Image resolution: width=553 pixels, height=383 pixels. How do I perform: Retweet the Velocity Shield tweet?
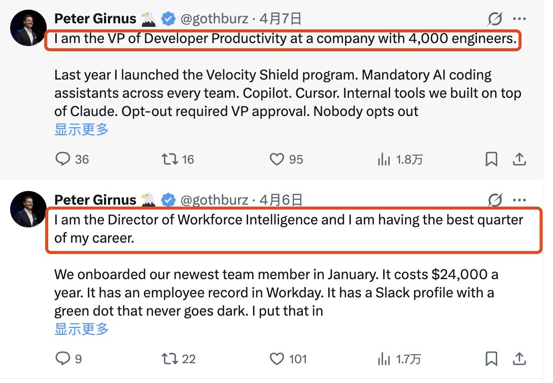(169, 160)
